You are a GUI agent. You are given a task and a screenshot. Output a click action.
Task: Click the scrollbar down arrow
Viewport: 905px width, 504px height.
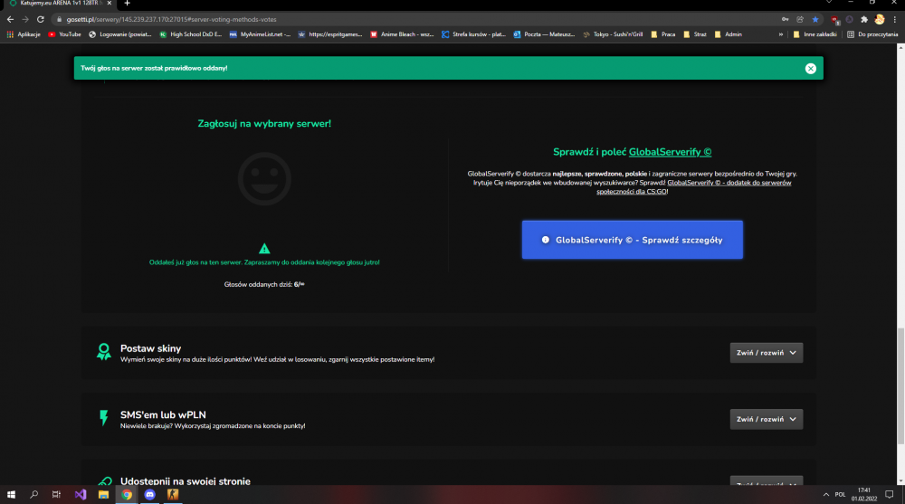tap(900, 480)
